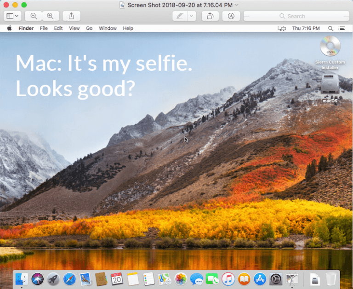Open iBooks in the Dock

(244, 279)
